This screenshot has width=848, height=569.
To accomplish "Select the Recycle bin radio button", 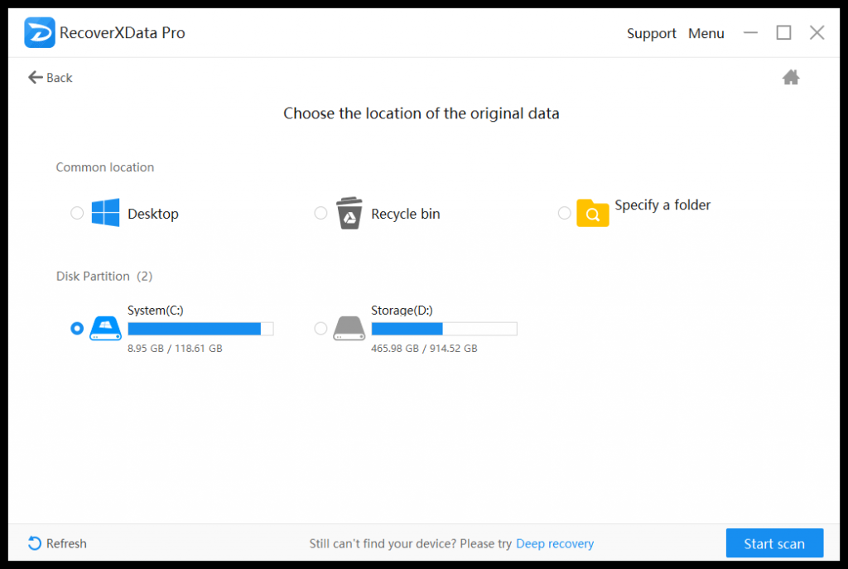I will (320, 213).
